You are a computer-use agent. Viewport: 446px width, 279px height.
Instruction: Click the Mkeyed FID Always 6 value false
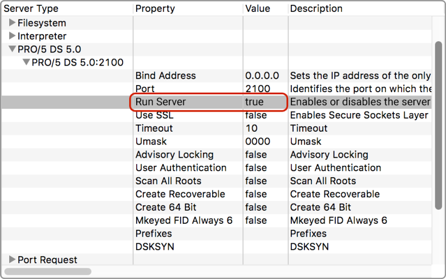(256, 220)
